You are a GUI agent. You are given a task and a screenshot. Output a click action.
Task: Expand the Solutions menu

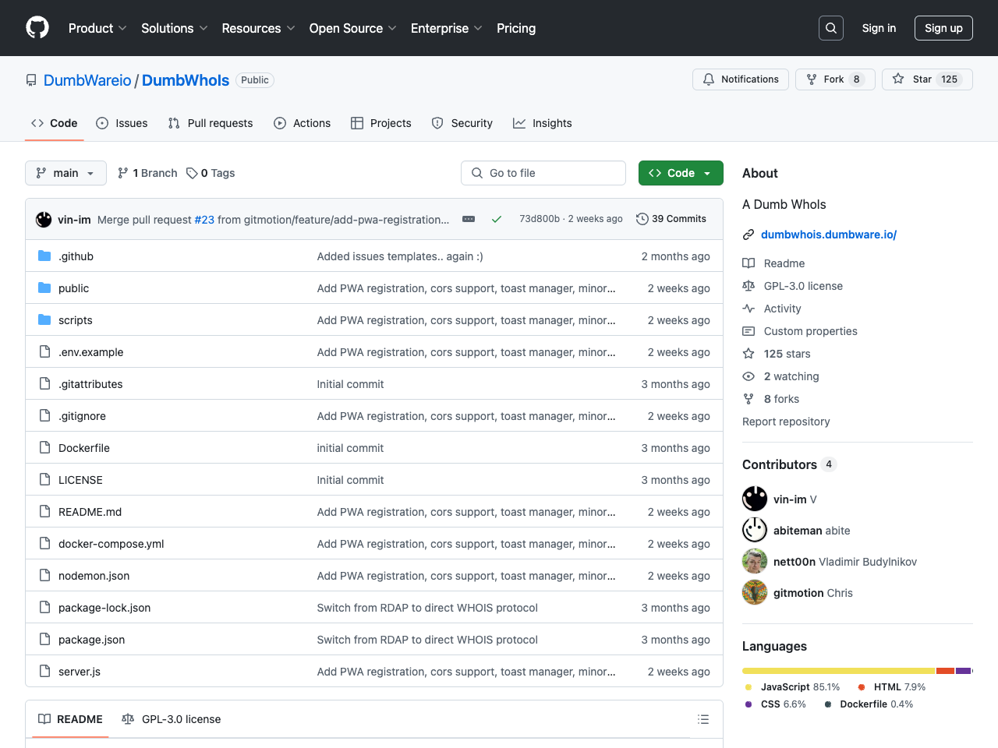click(175, 28)
